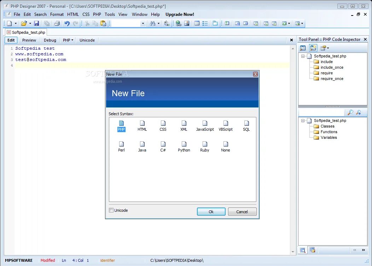Click the >> chevron at Tool Panel bottom
372x266 pixels.
click(364, 250)
